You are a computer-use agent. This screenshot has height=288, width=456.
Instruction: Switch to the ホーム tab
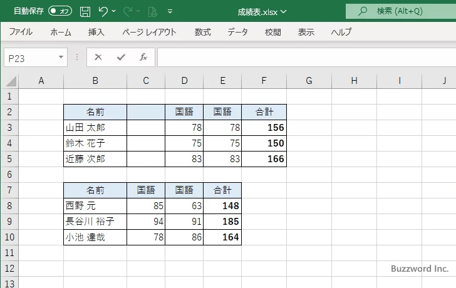coord(61,32)
